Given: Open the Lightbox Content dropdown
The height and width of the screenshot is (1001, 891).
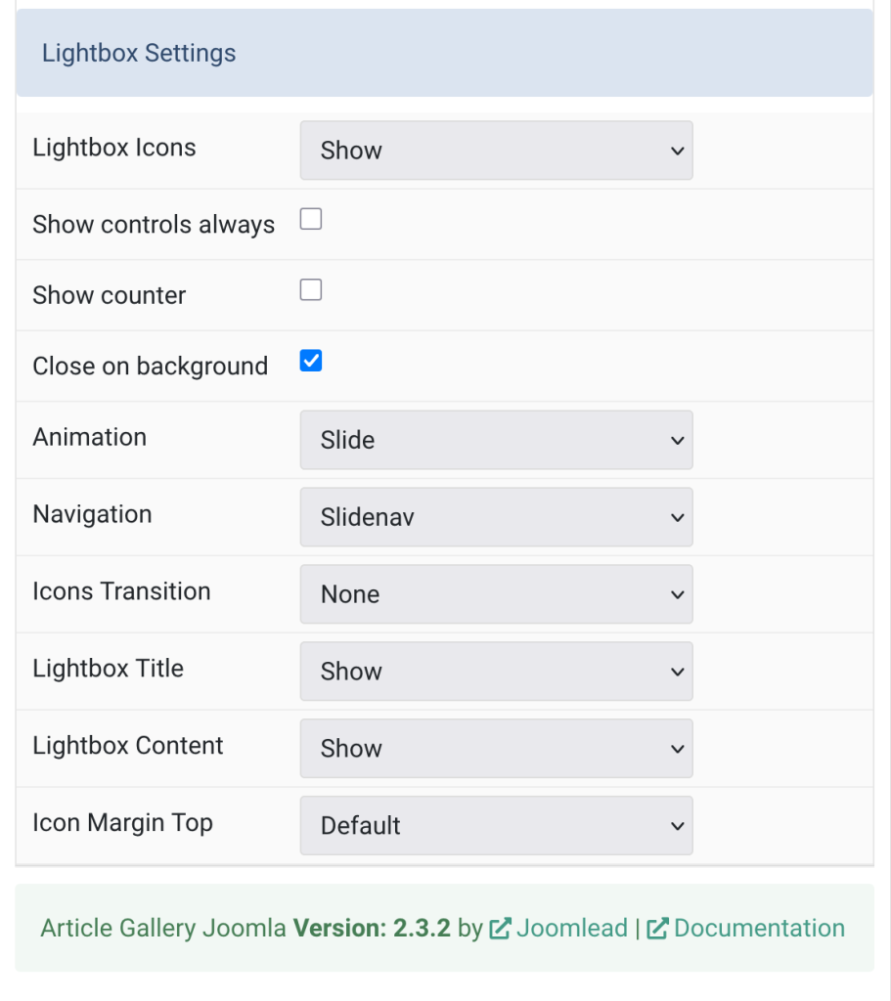Looking at the screenshot, I should (495, 748).
